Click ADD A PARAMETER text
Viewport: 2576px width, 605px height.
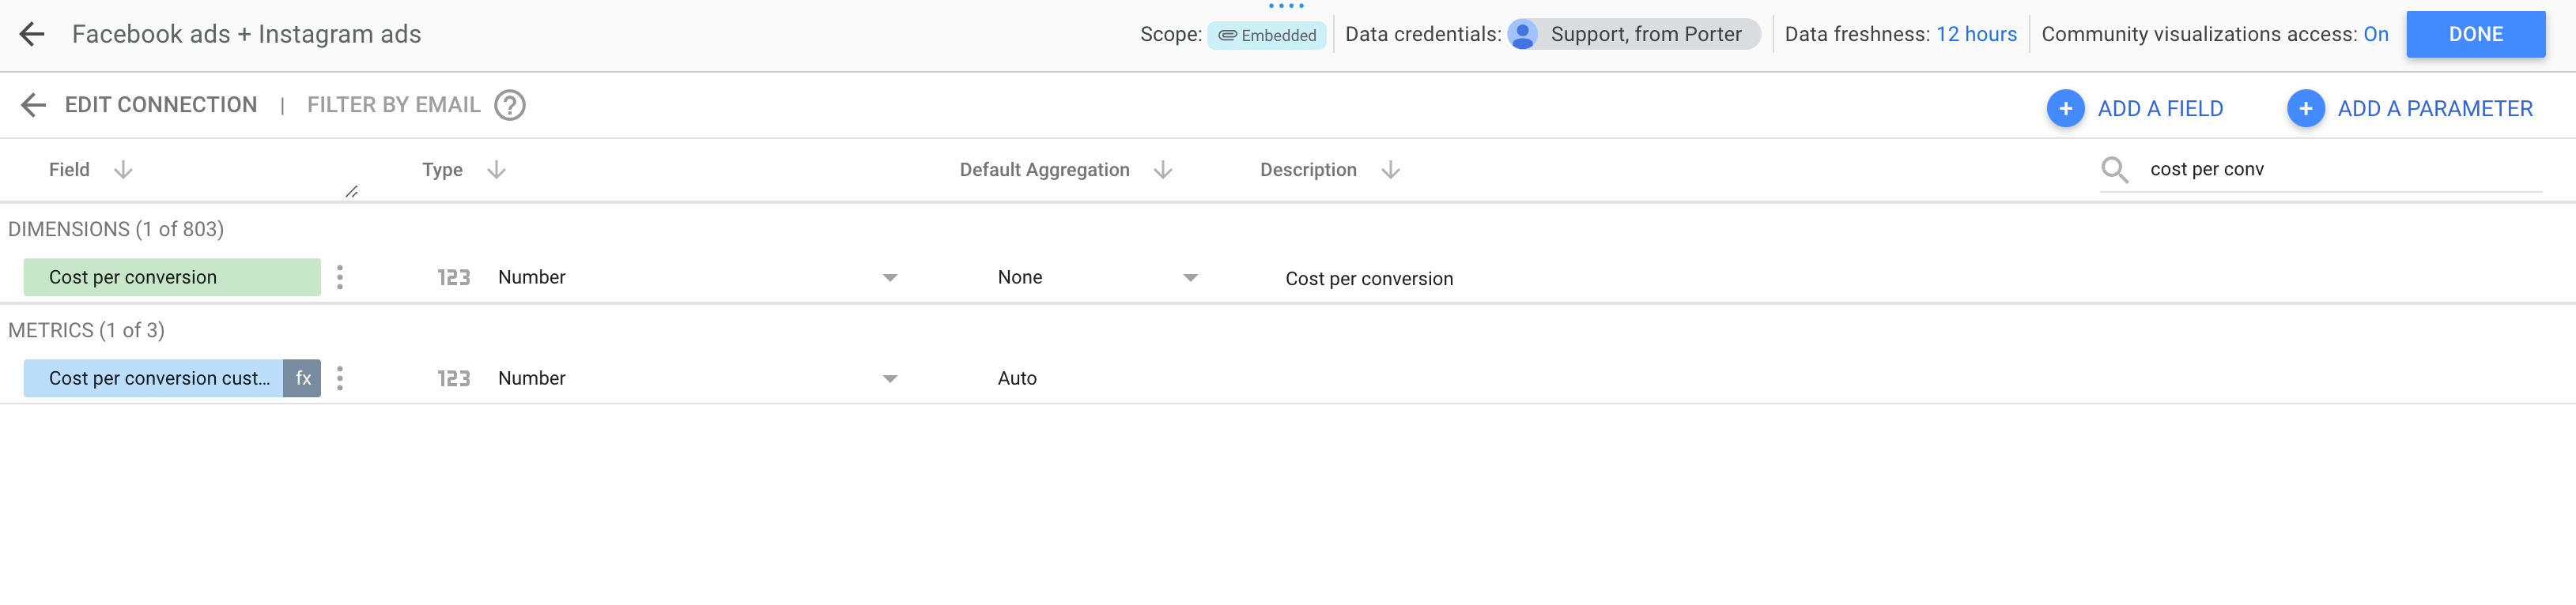(x=2435, y=108)
